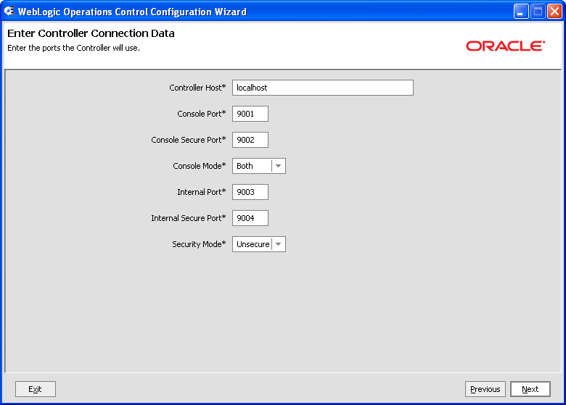Select the Console Secure Port 9002 field

(250, 140)
